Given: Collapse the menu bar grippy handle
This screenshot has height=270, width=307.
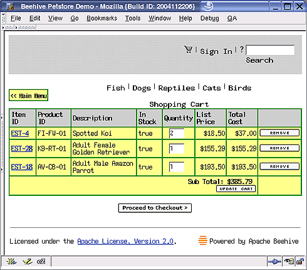Looking at the screenshot, I should point(4,18).
